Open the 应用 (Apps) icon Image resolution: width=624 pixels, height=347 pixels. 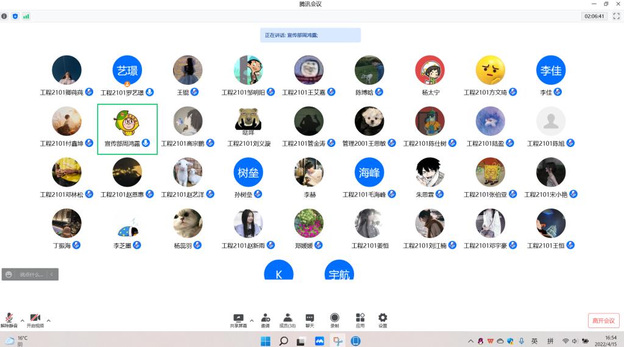(x=360, y=320)
